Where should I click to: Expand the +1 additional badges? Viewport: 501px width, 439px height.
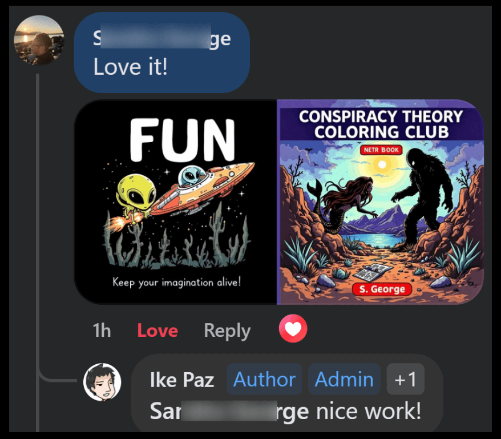tap(406, 379)
